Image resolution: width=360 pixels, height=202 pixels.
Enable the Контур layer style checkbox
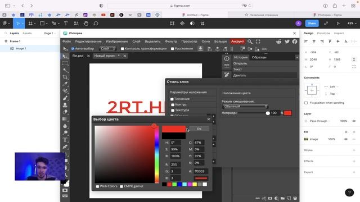click(x=173, y=105)
